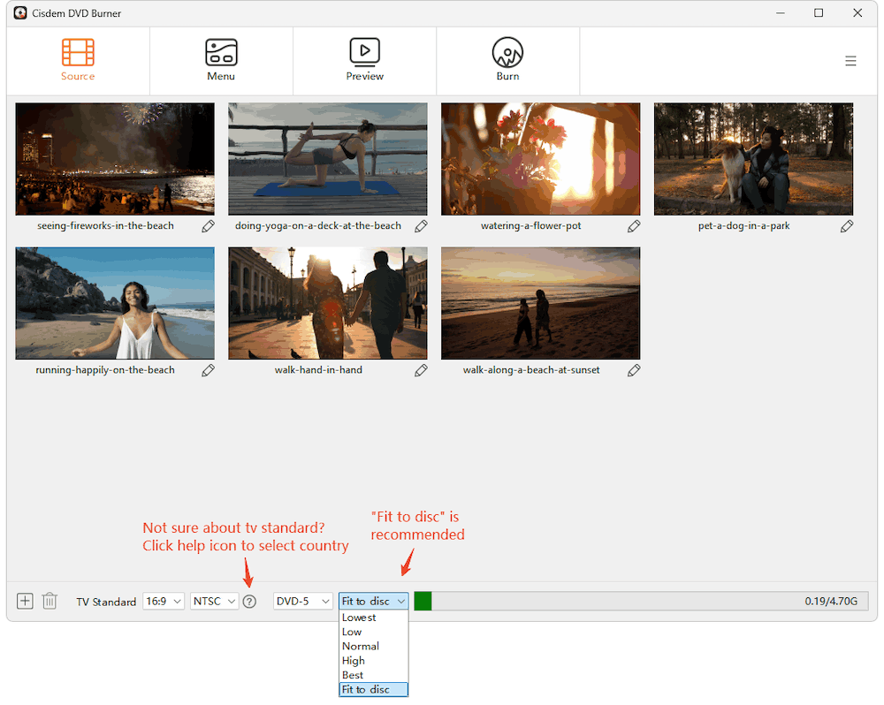Click the Cisdem DVD Burner app logo

(x=20, y=12)
